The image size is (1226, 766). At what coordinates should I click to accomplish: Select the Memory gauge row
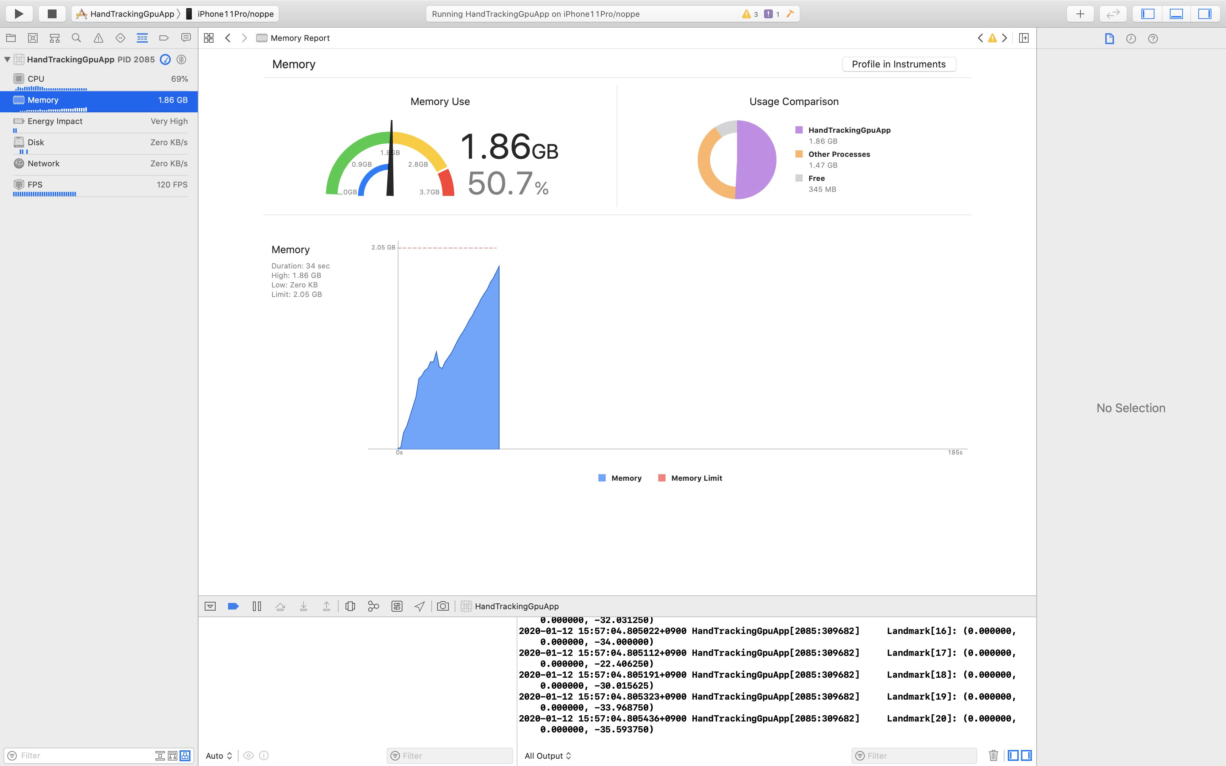99,101
